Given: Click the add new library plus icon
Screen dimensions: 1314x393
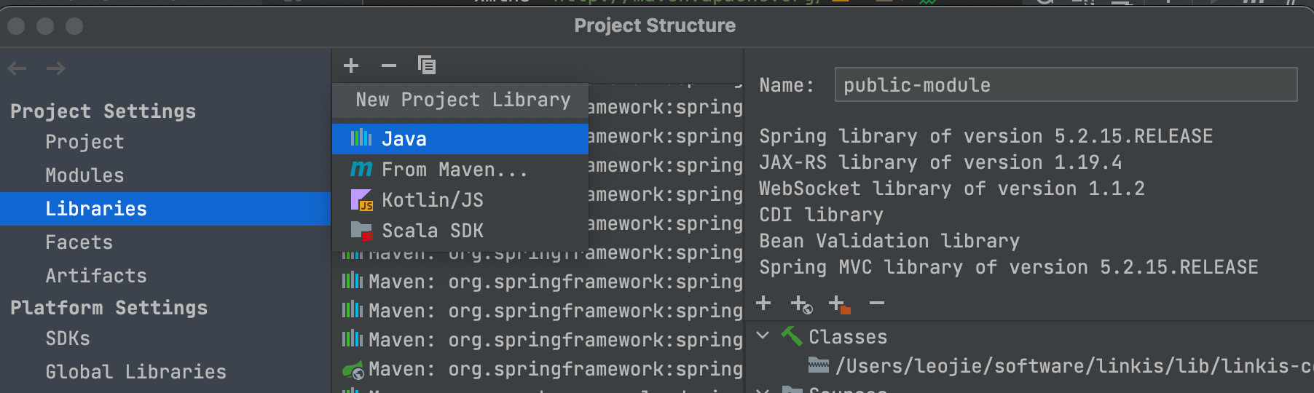Looking at the screenshot, I should (x=351, y=65).
